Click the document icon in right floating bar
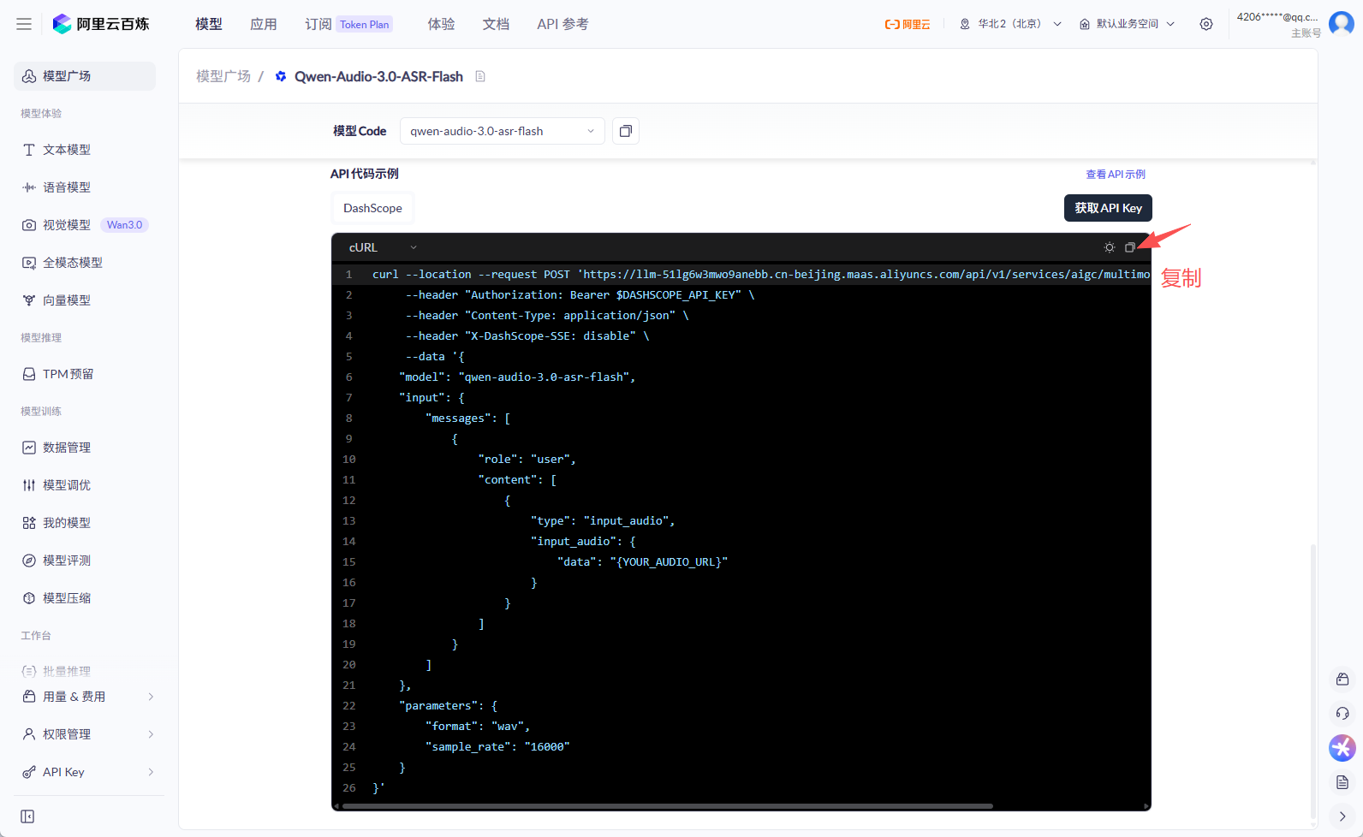 click(1342, 782)
